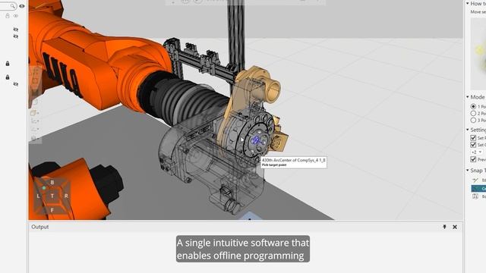Screen dimensions: 486x273
Task: Open the +Z axis dropdown
Action: 477,152
